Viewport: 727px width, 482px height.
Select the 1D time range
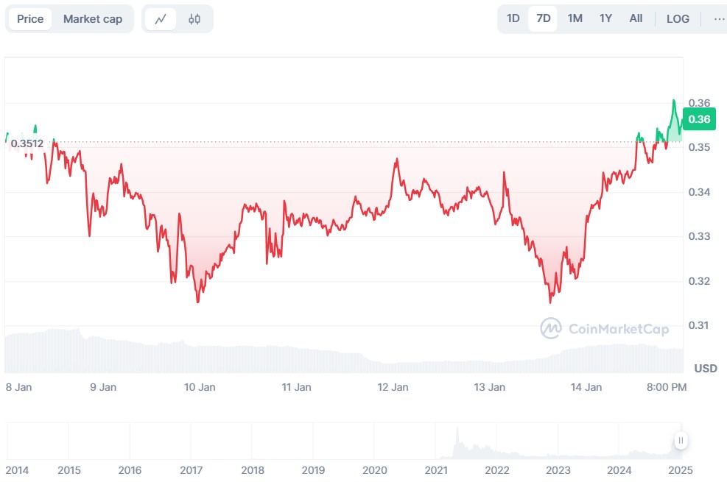pyautogui.click(x=513, y=18)
